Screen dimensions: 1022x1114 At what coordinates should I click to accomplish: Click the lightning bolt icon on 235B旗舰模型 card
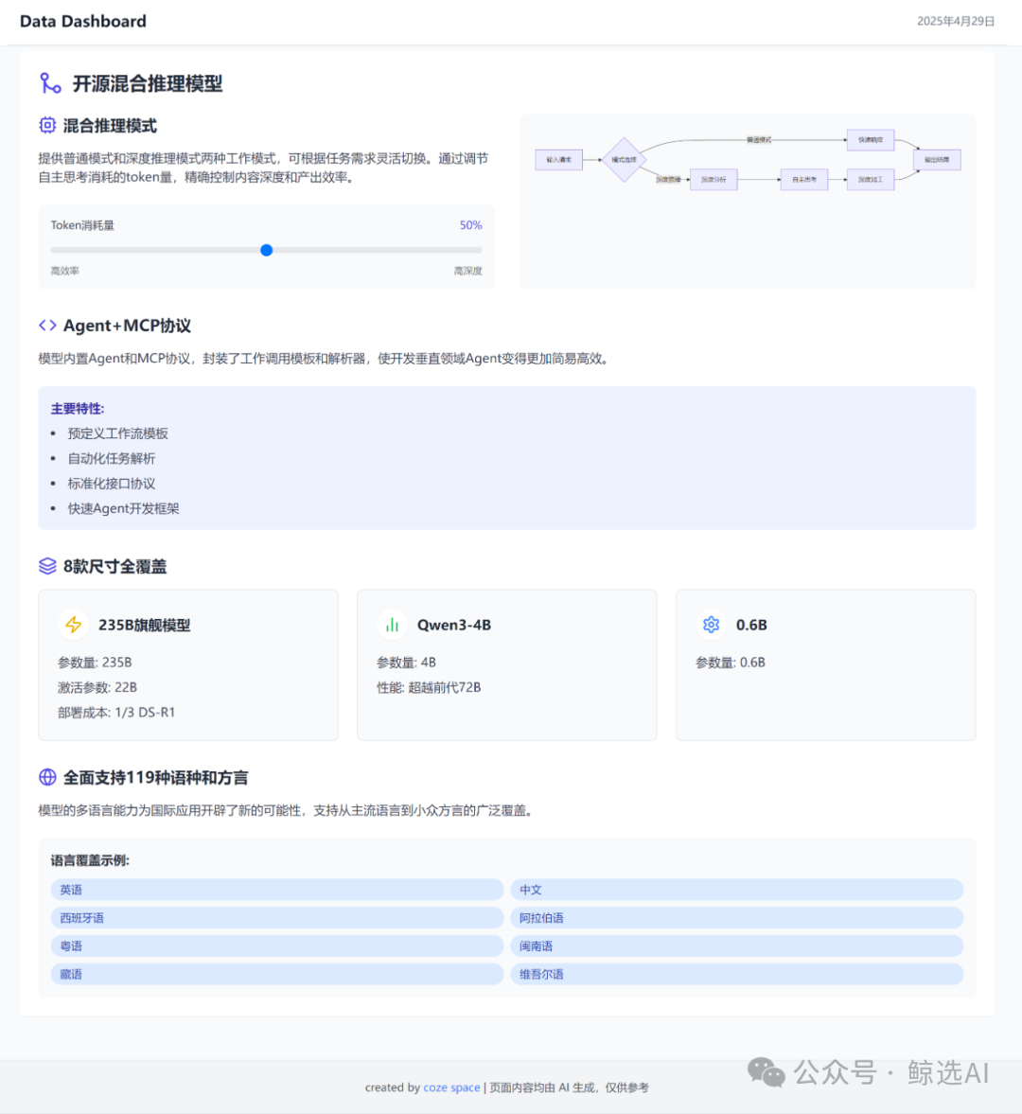[x=73, y=625]
